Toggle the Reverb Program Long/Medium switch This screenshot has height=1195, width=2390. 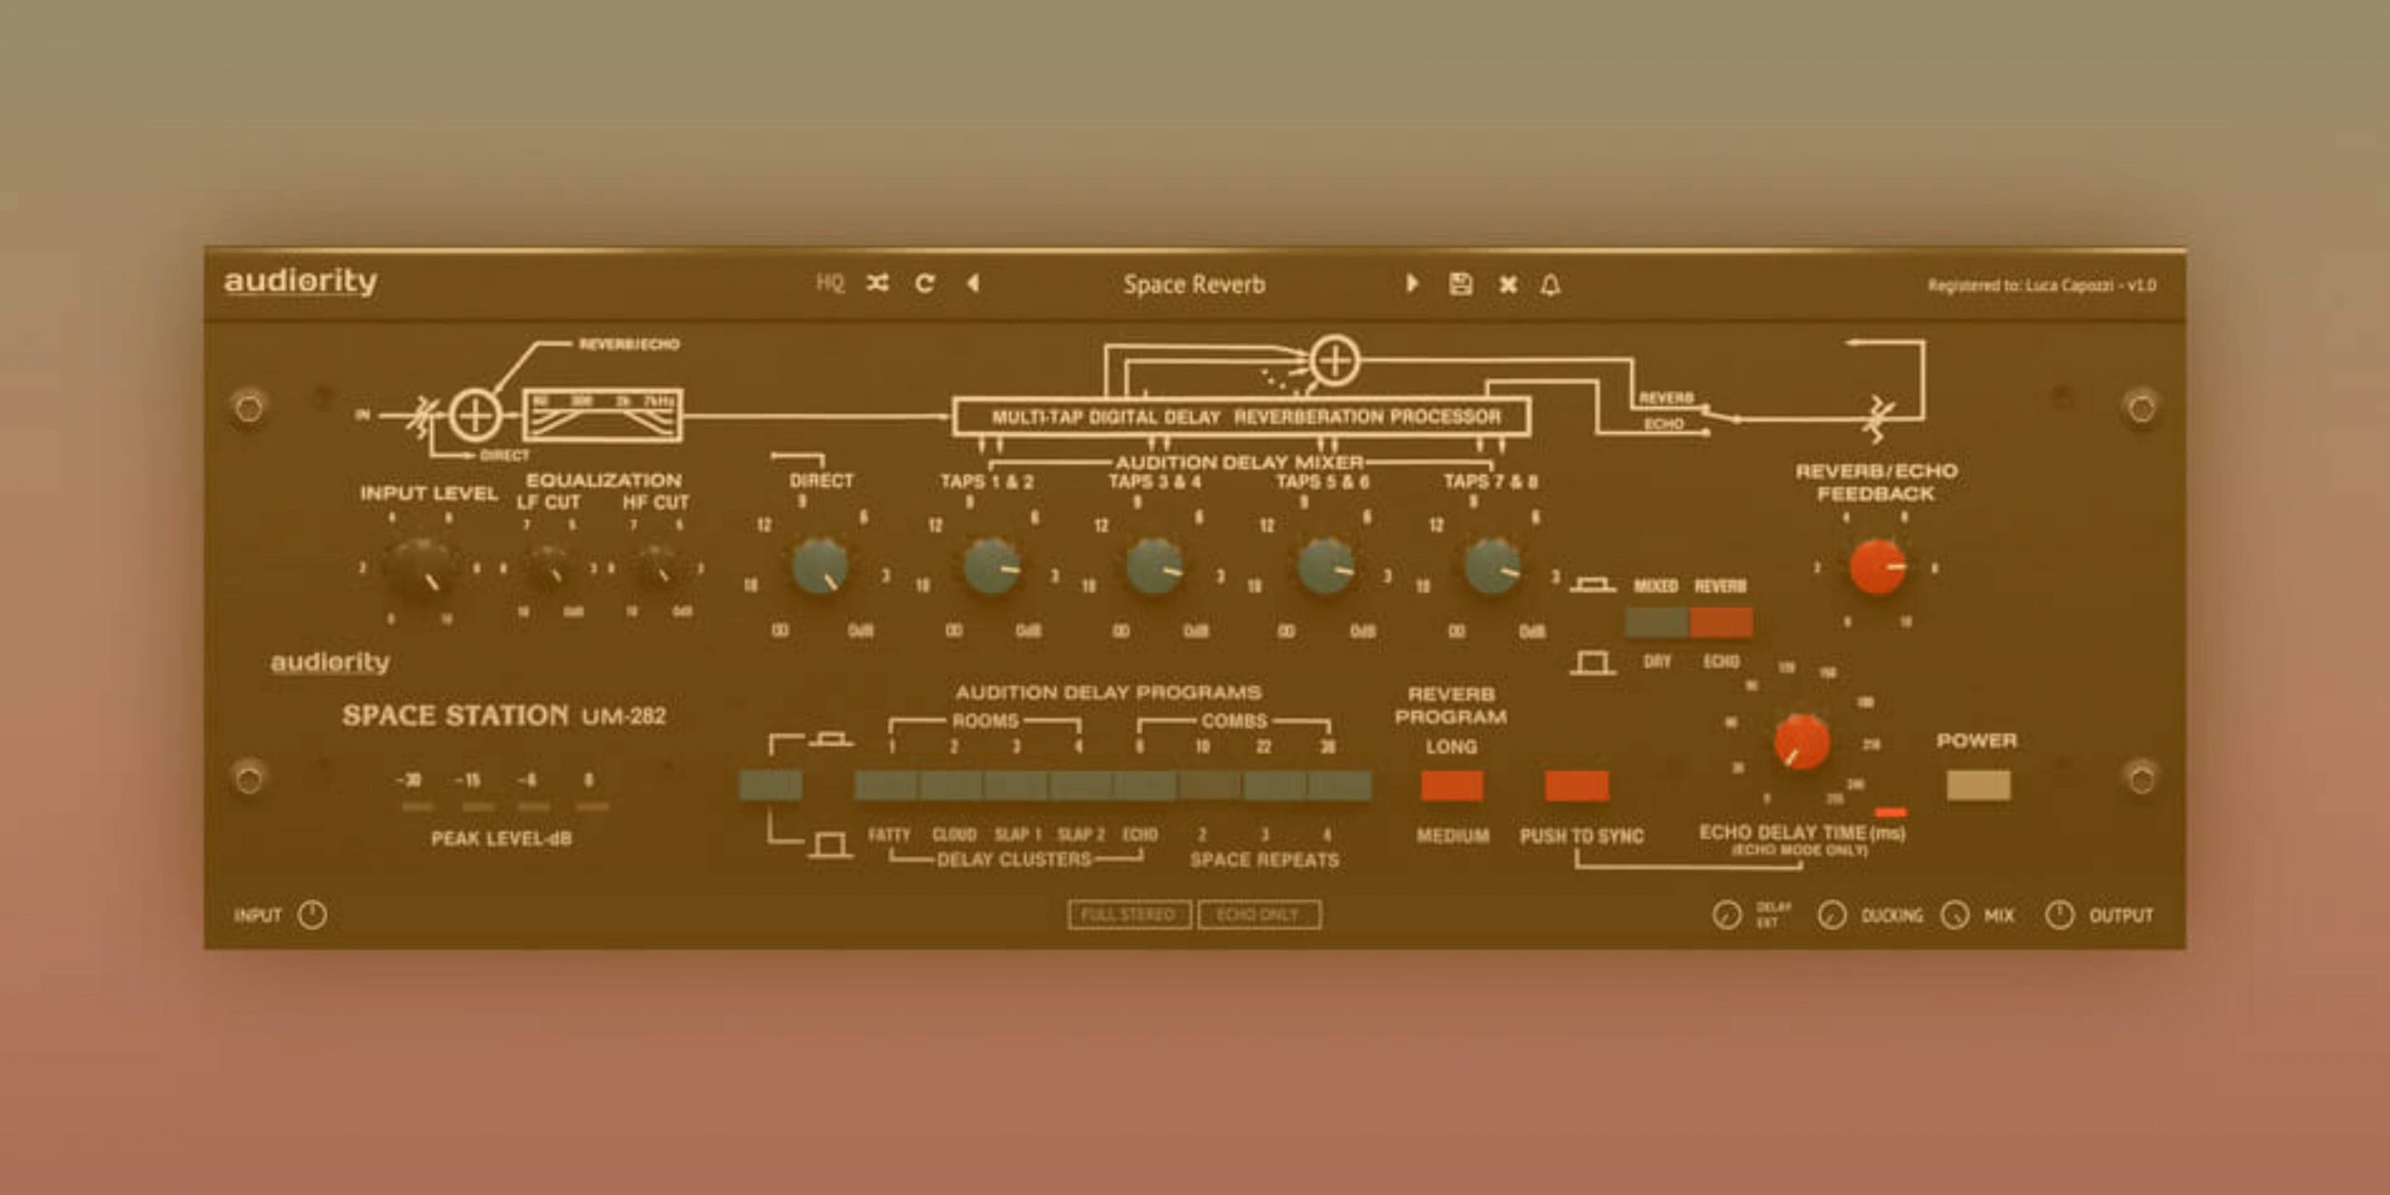(1451, 786)
